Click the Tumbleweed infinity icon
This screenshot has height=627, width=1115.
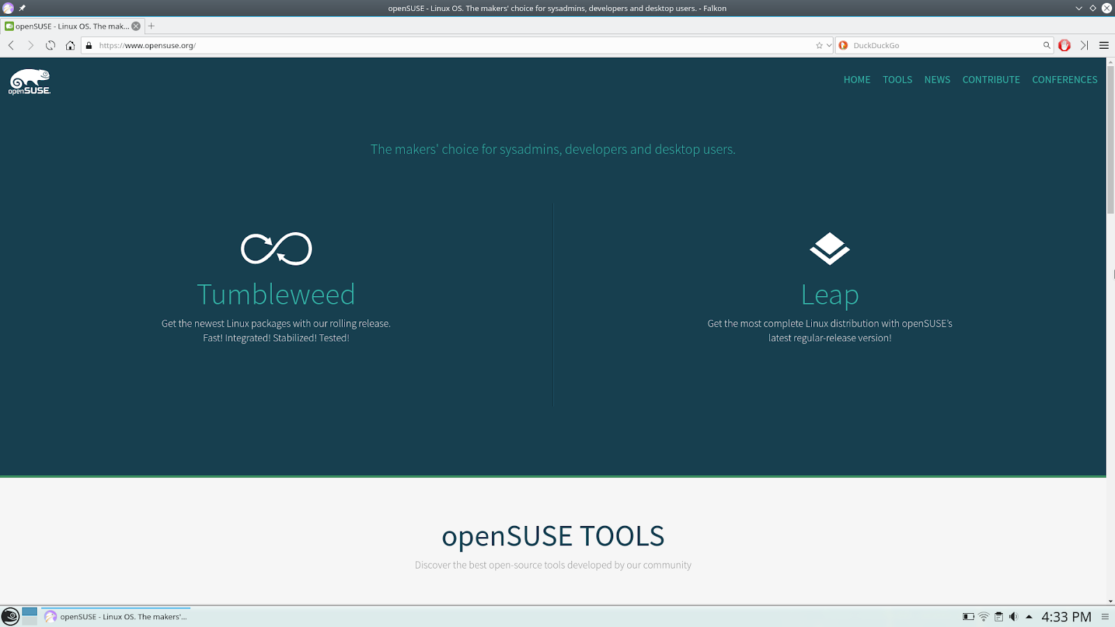coord(277,249)
